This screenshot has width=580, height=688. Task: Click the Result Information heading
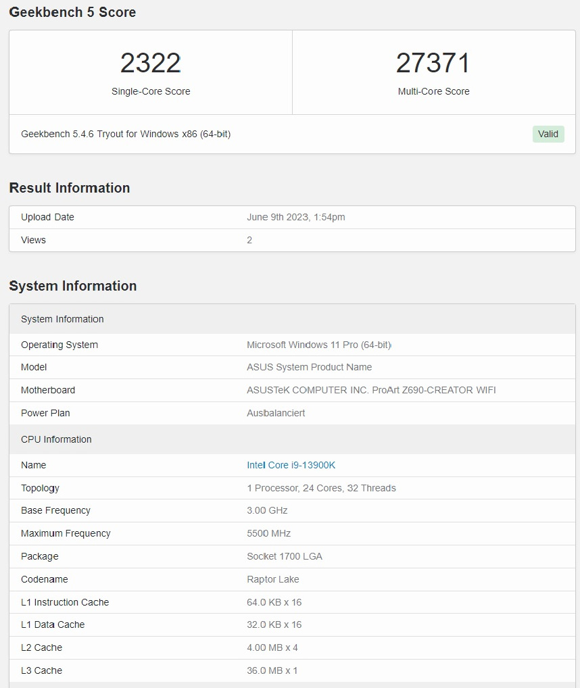coord(70,188)
